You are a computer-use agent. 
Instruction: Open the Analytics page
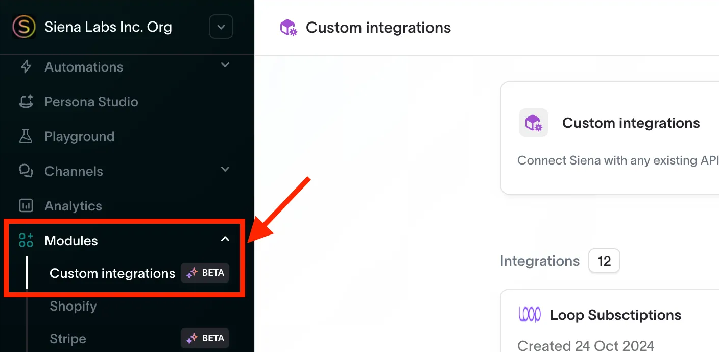pyautogui.click(x=74, y=206)
